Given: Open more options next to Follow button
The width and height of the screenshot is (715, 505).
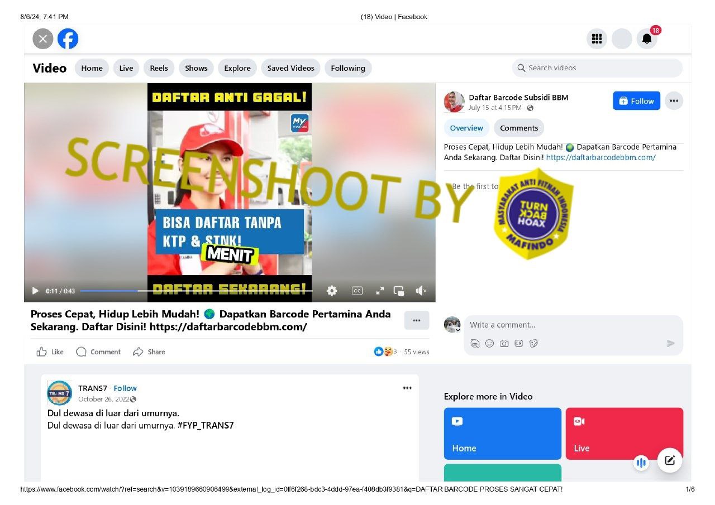Looking at the screenshot, I should 674,101.
